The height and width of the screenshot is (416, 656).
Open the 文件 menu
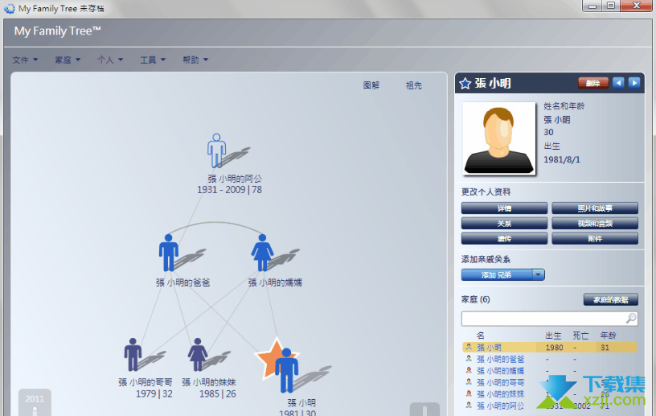[25, 60]
